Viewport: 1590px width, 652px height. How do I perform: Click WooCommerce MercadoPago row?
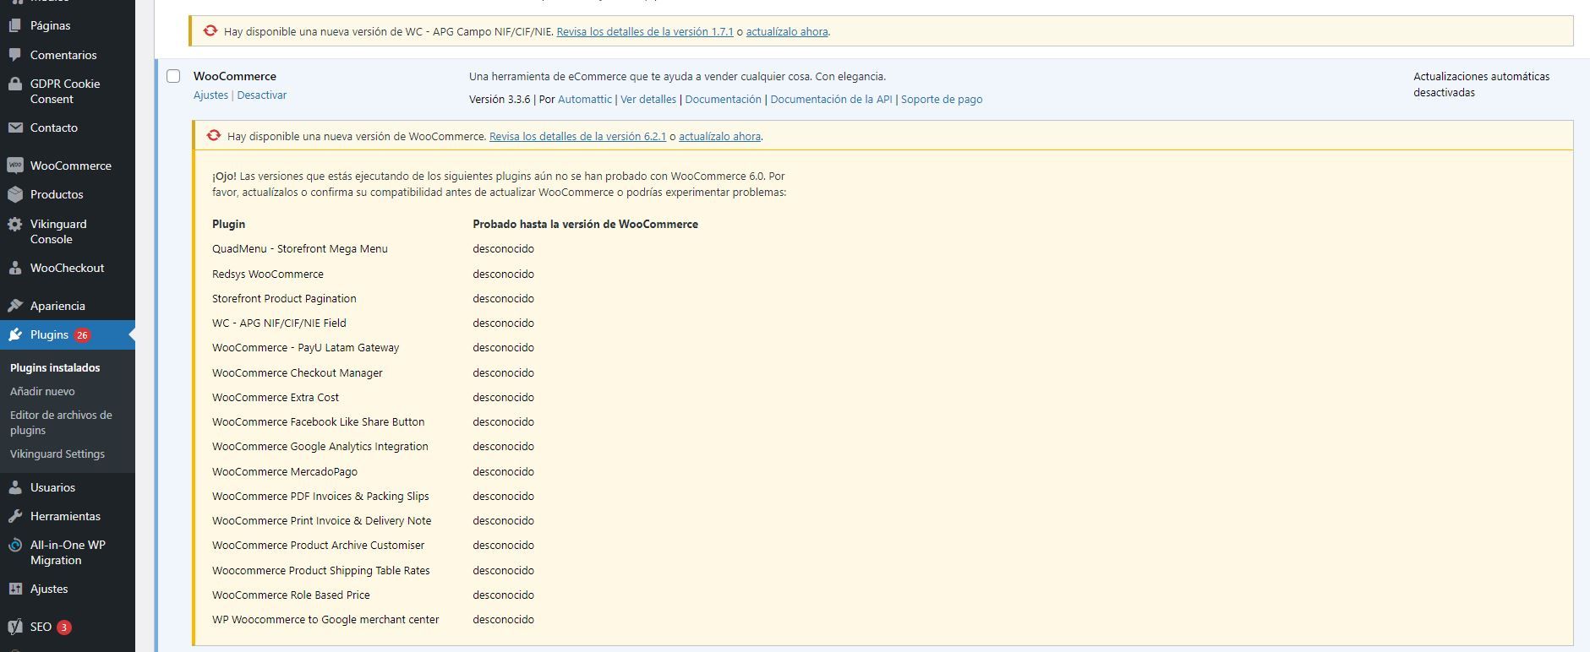(285, 471)
